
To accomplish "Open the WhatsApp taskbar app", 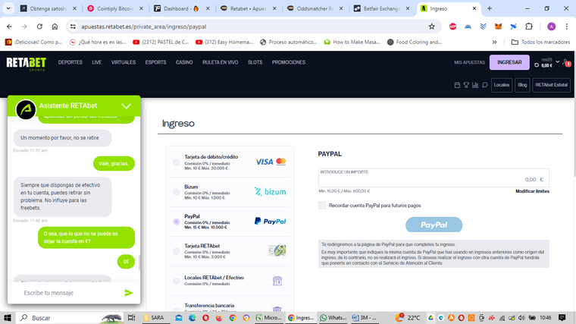I will pos(333,318).
